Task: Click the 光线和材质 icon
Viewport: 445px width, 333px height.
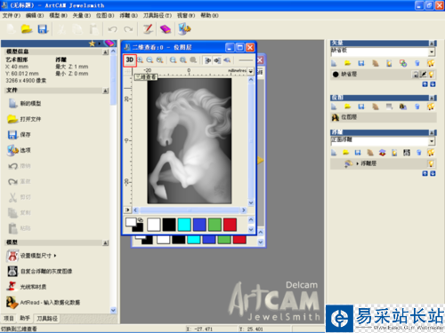Action: click(12, 286)
